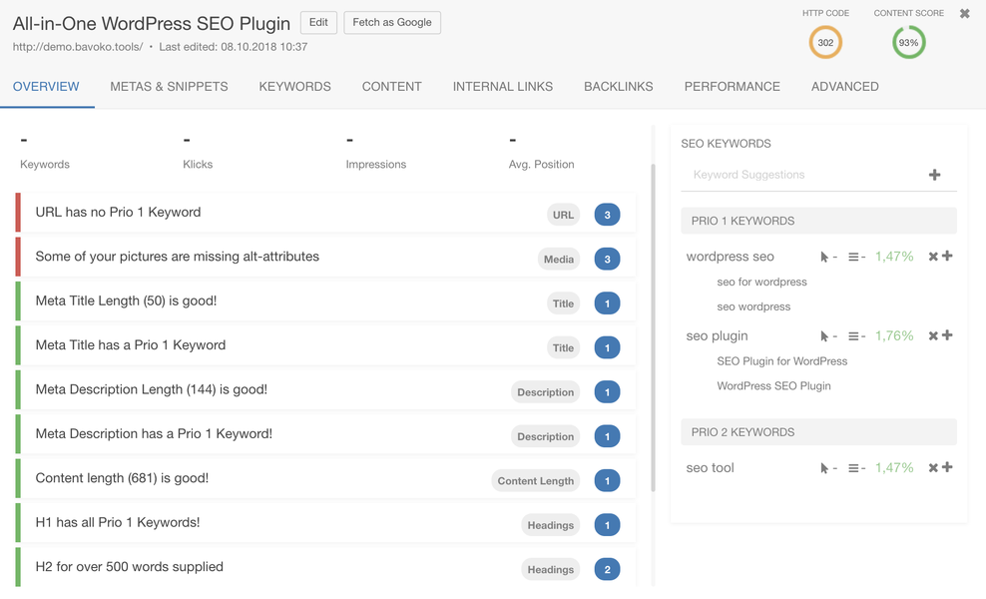Remove the 'seo tool' keyword via X icon
Screen dimensions: 986x599
933,467
